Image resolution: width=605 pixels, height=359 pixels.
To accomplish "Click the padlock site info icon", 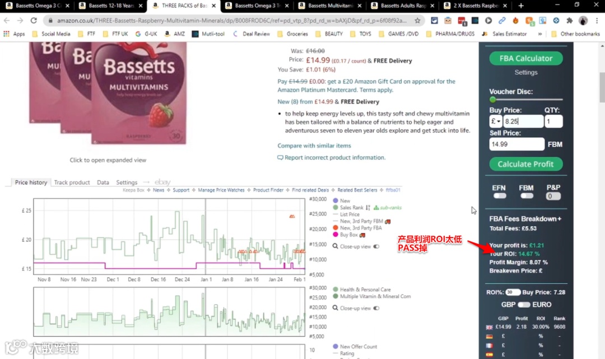I will 50,20.
